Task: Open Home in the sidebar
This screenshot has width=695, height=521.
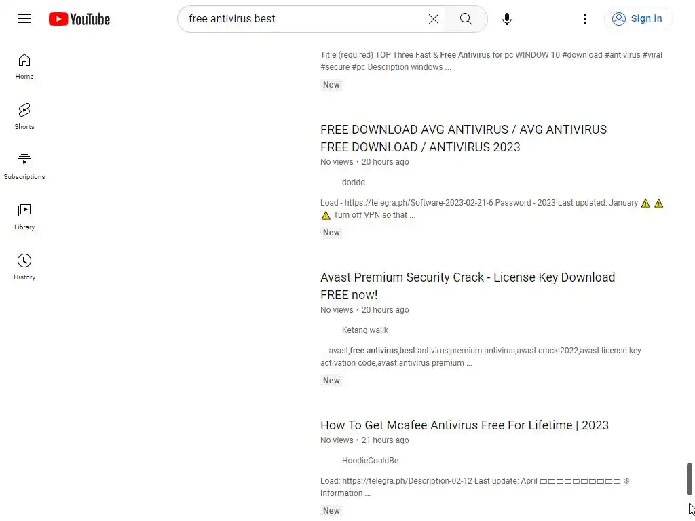Action: (x=24, y=66)
